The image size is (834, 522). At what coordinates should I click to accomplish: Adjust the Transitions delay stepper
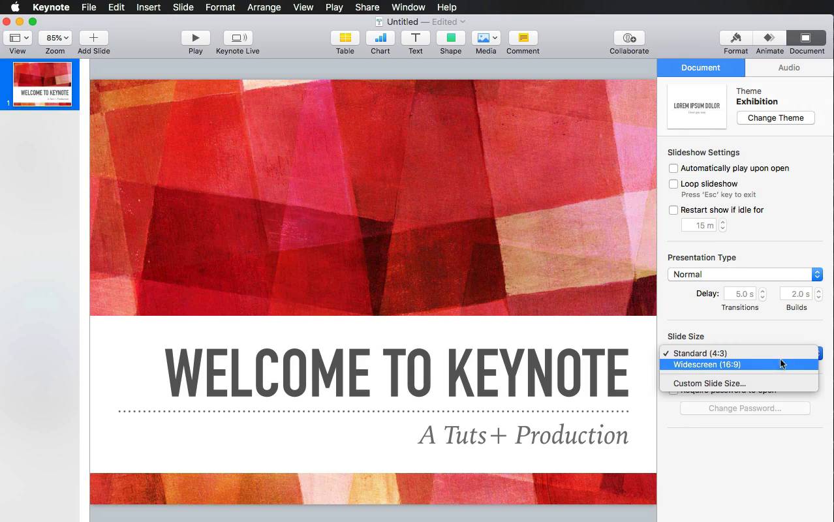click(x=762, y=294)
